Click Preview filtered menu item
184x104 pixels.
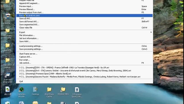pyautogui.click(x=85, y=10)
